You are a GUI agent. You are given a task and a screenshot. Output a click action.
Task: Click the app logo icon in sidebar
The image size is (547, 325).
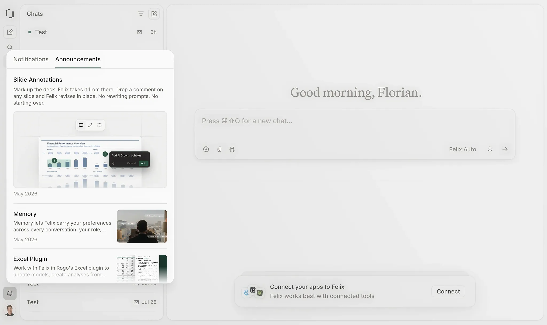click(10, 14)
